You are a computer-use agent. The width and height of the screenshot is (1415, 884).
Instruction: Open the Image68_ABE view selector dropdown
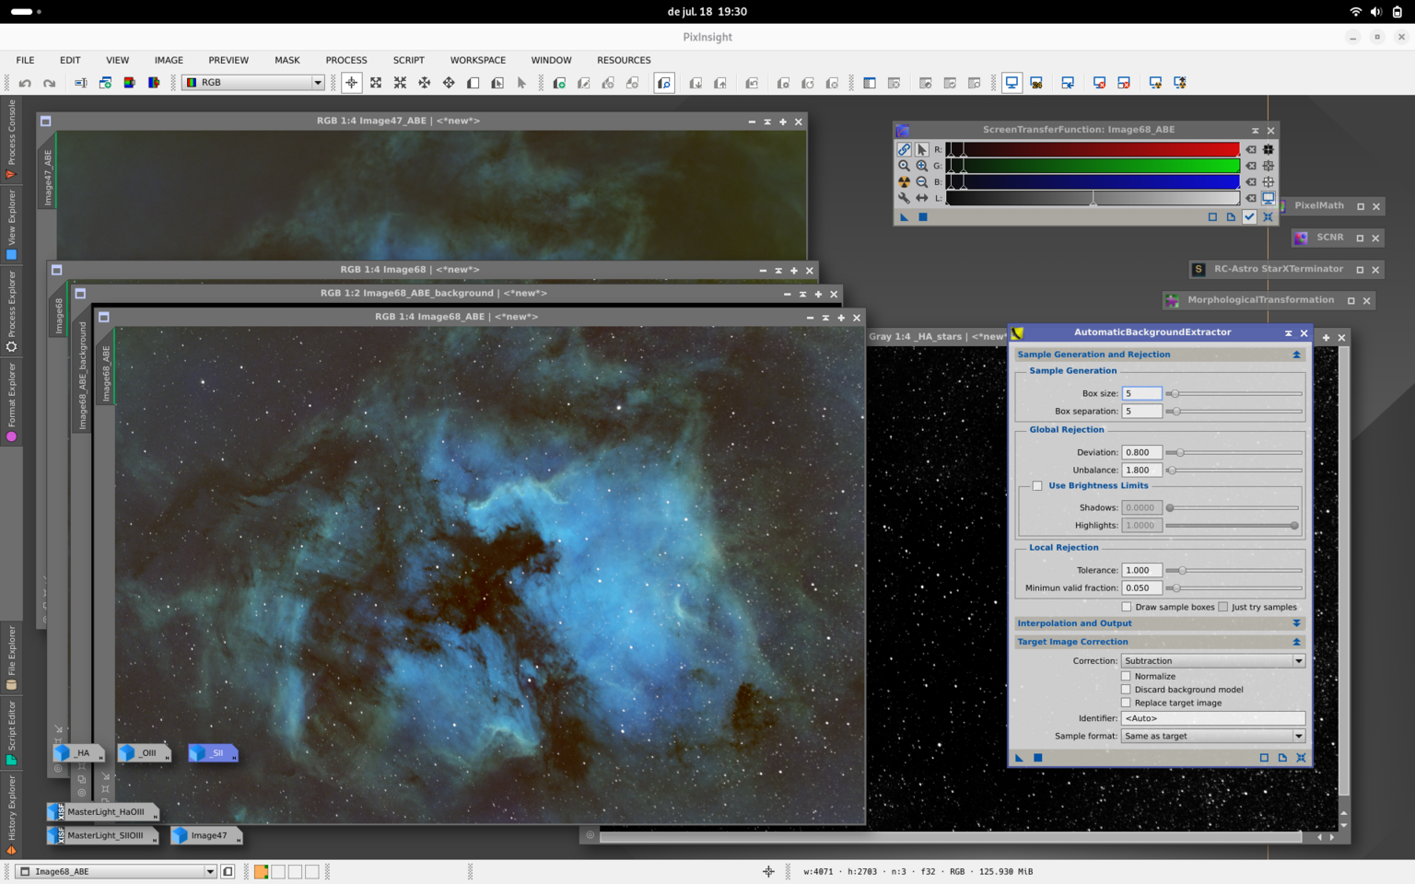click(116, 871)
